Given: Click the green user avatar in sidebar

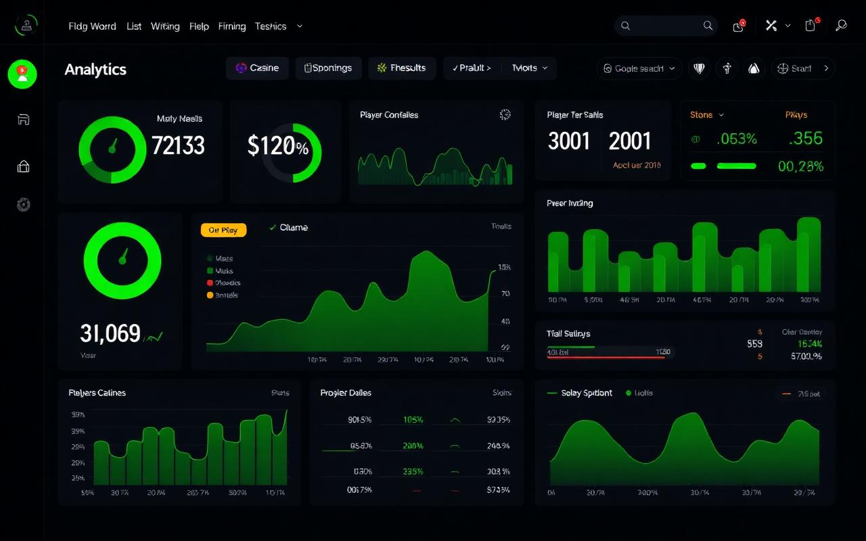Looking at the screenshot, I should point(22,74).
